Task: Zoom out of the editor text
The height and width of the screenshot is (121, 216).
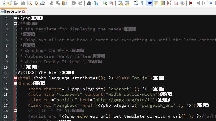Action: click(111, 3)
